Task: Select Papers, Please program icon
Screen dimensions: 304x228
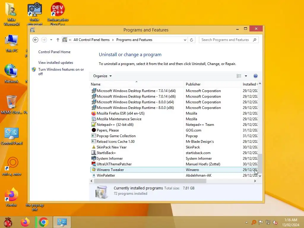Action: click(x=94, y=130)
